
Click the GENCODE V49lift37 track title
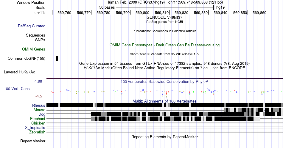tap(164, 17)
